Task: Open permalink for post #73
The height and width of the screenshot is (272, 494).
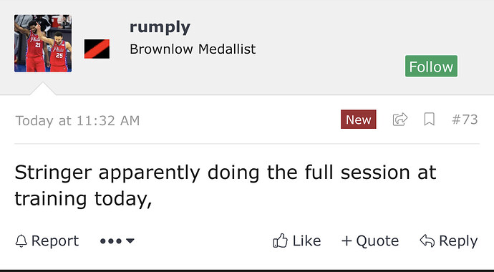Action: click(x=465, y=120)
